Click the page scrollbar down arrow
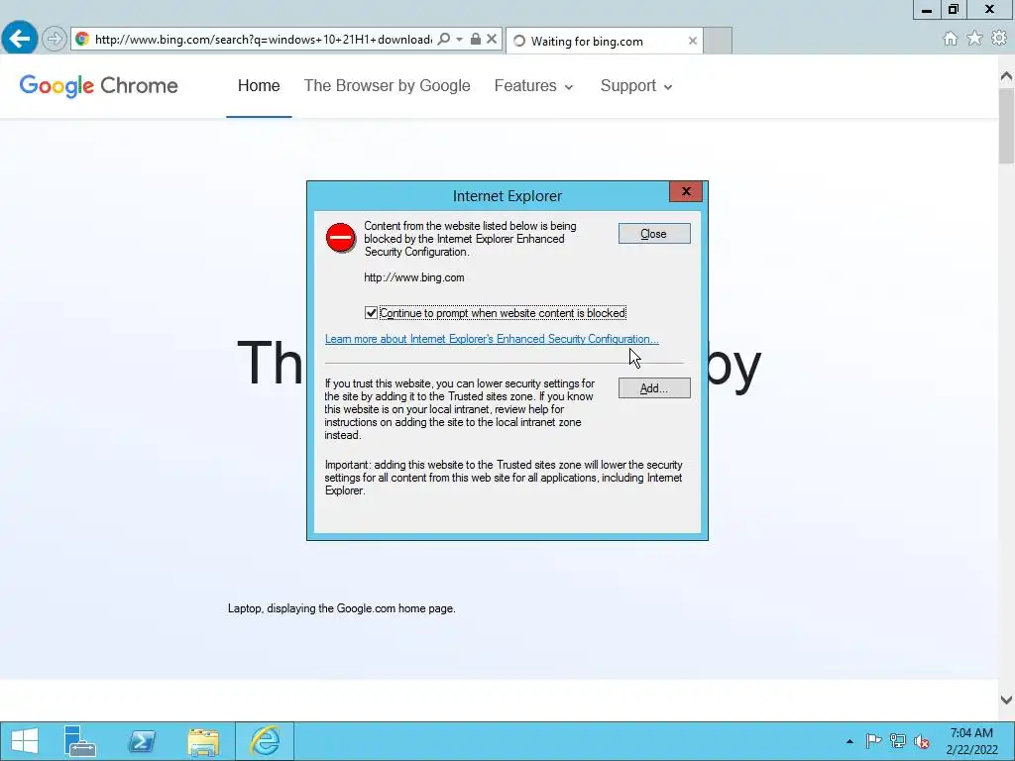The image size is (1015, 761). click(x=1006, y=700)
